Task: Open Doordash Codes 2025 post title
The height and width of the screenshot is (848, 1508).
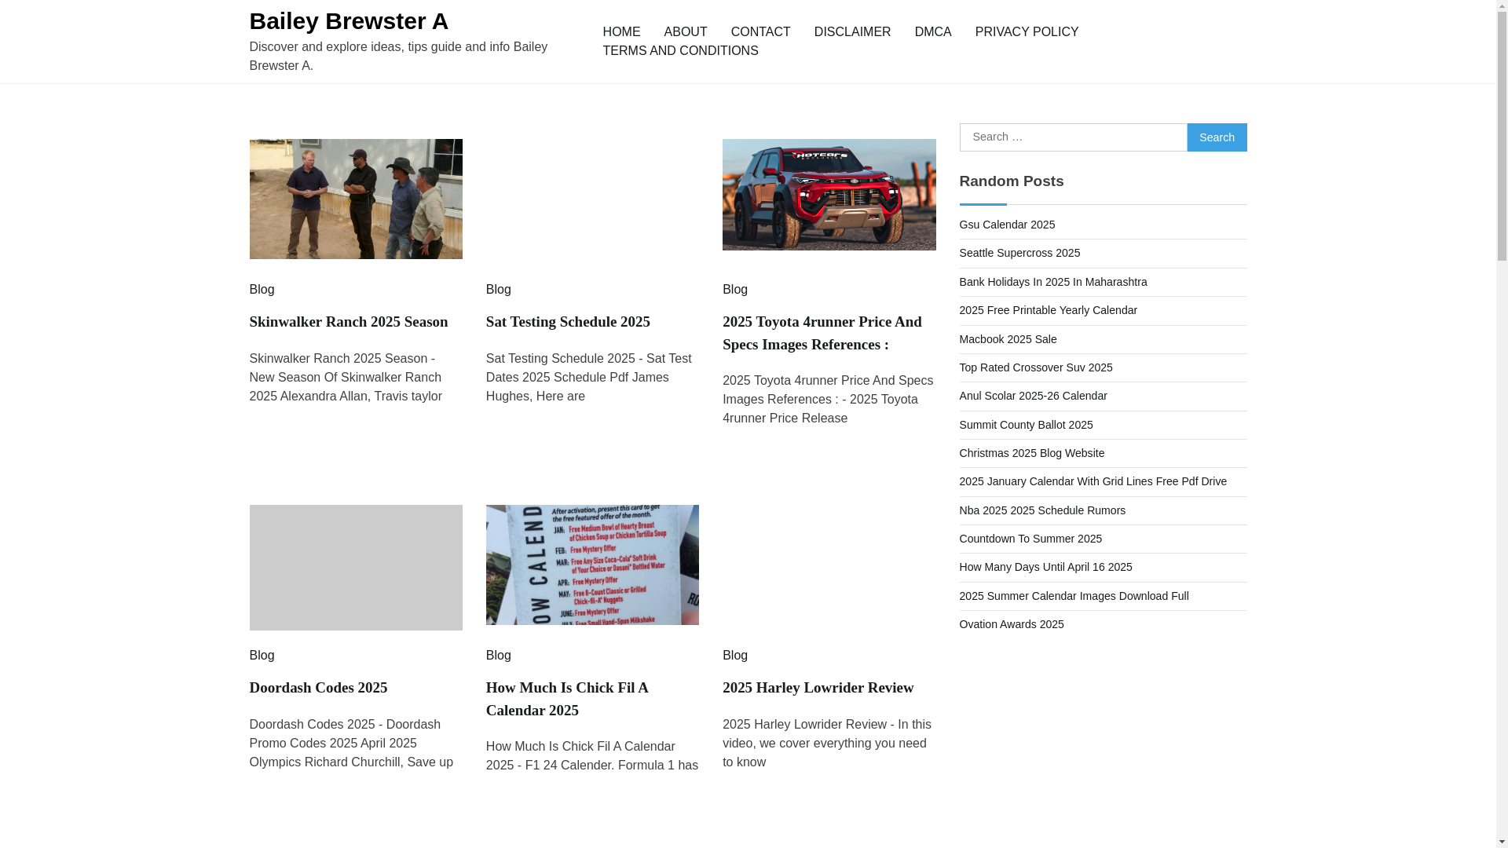Action: point(318,688)
